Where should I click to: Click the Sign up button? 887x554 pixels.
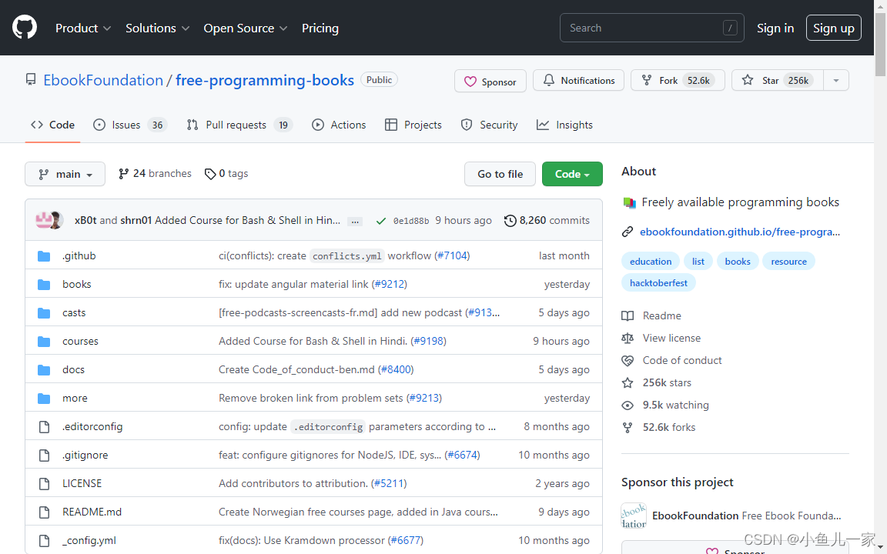point(833,28)
